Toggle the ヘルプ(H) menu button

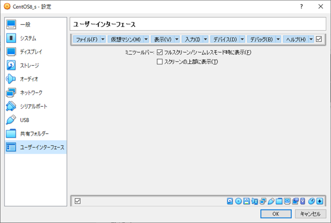tap(296, 39)
